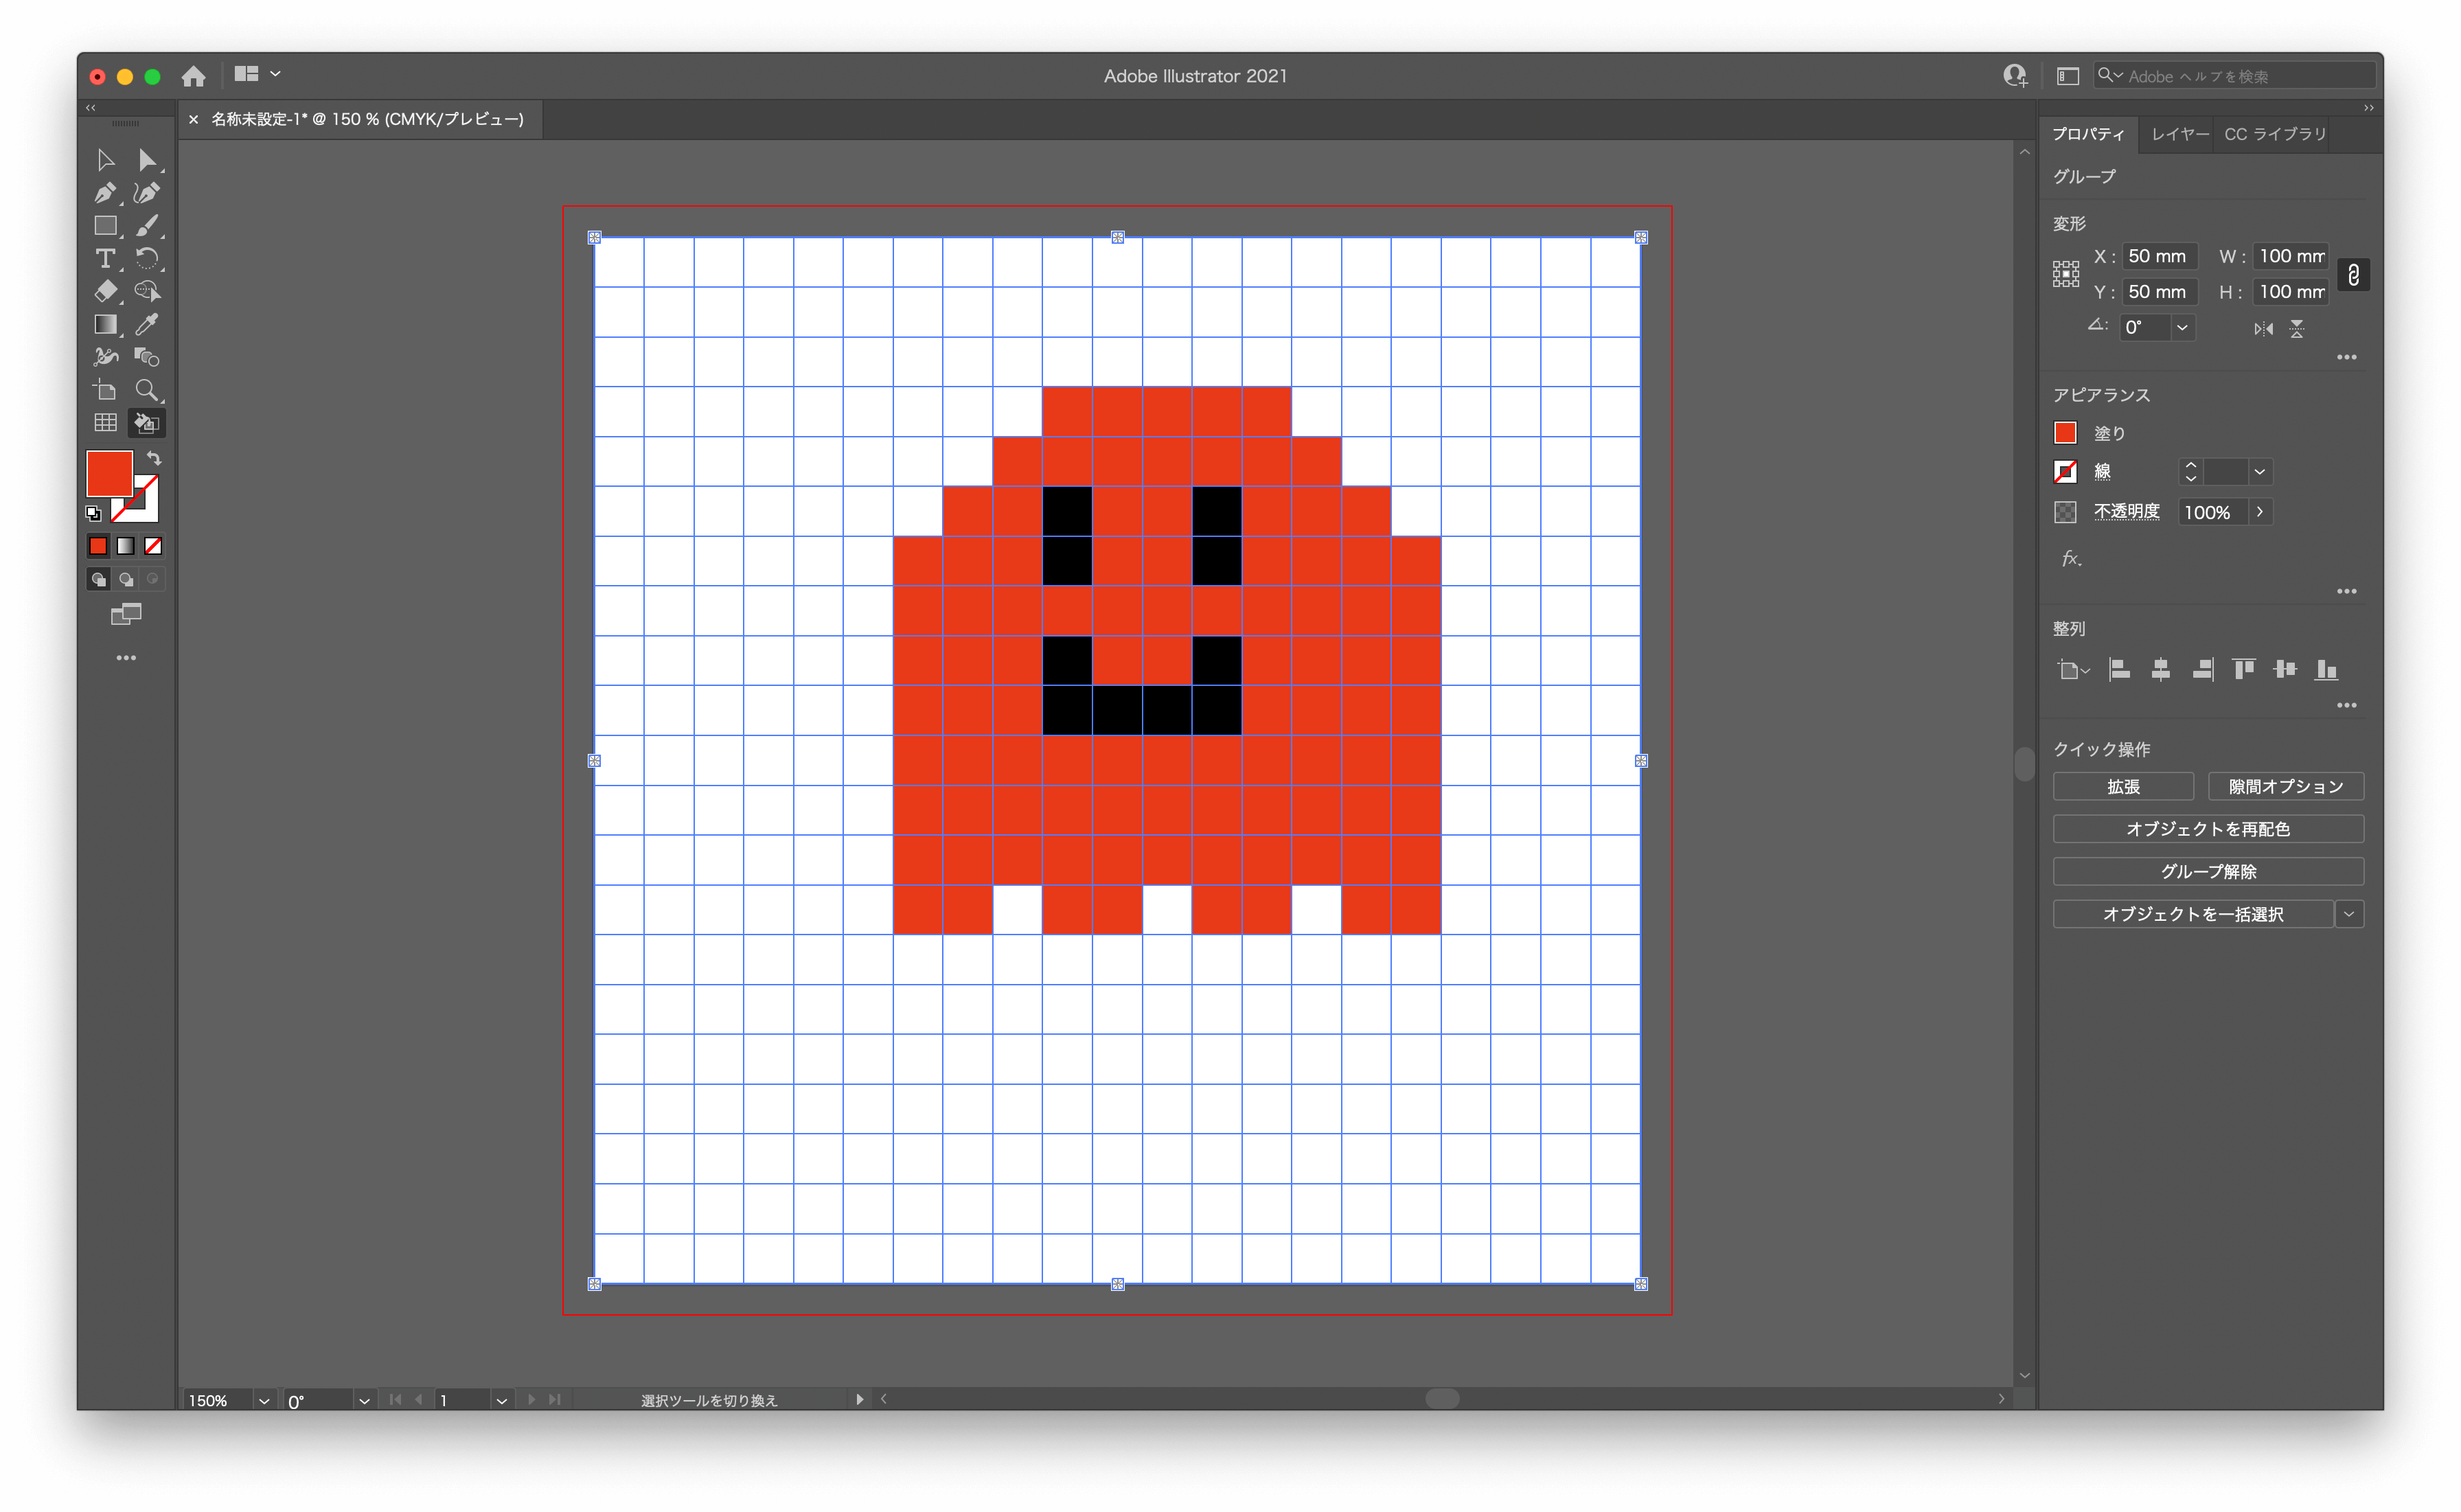The height and width of the screenshot is (1512, 2461).
Task: Click horizontal align right icon
Action: click(2202, 670)
